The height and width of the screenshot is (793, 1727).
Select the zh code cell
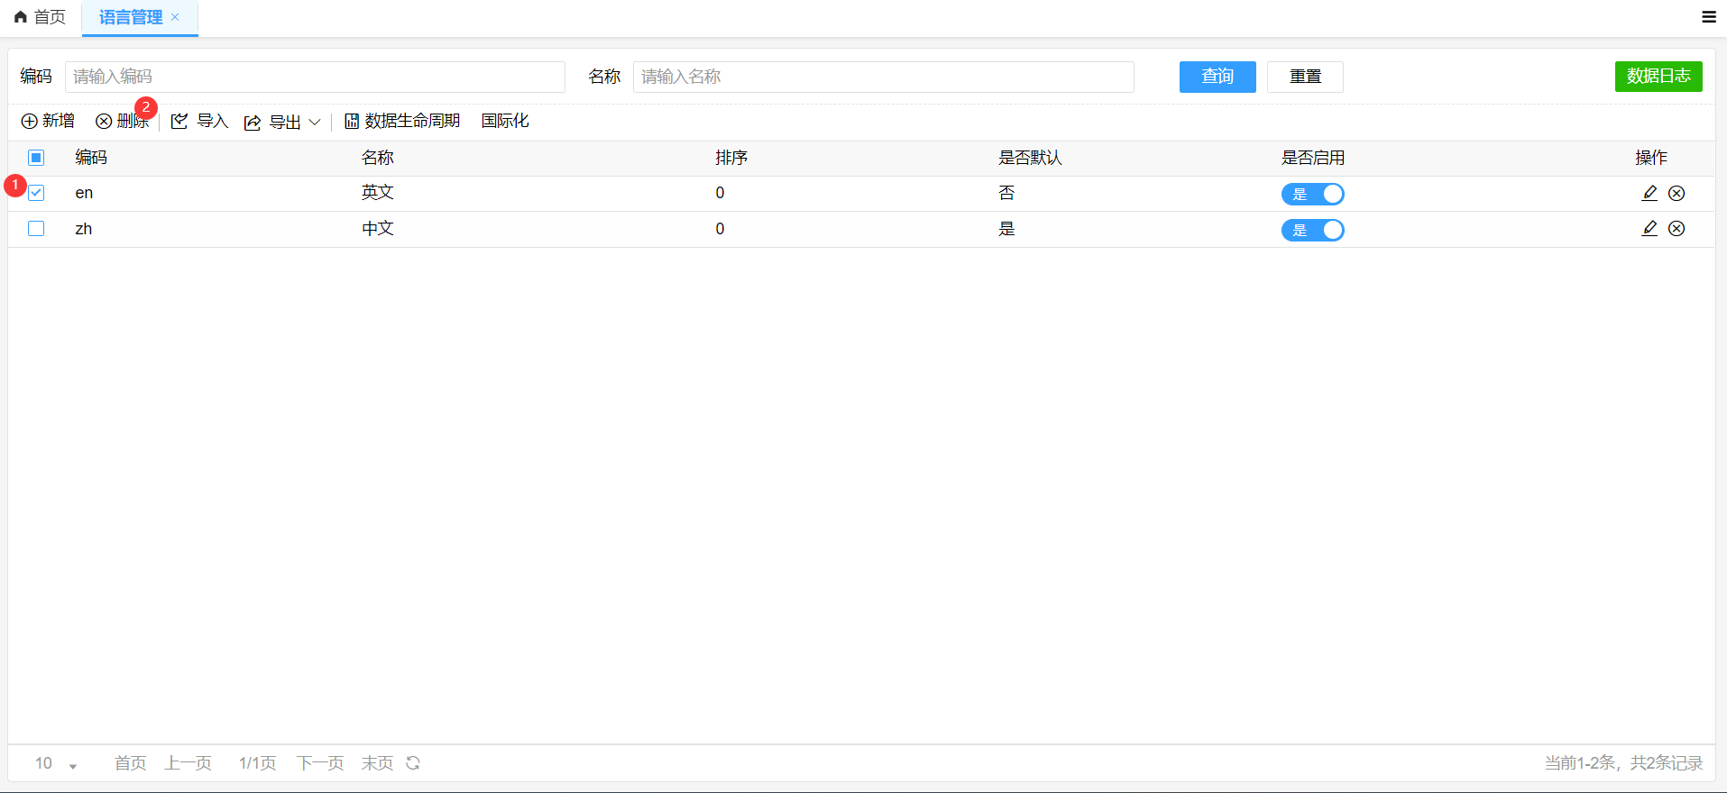point(84,229)
